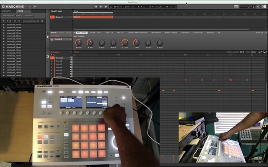Click the audio engine power icon
This screenshot has width=268, height=167.
[x=258, y=6]
